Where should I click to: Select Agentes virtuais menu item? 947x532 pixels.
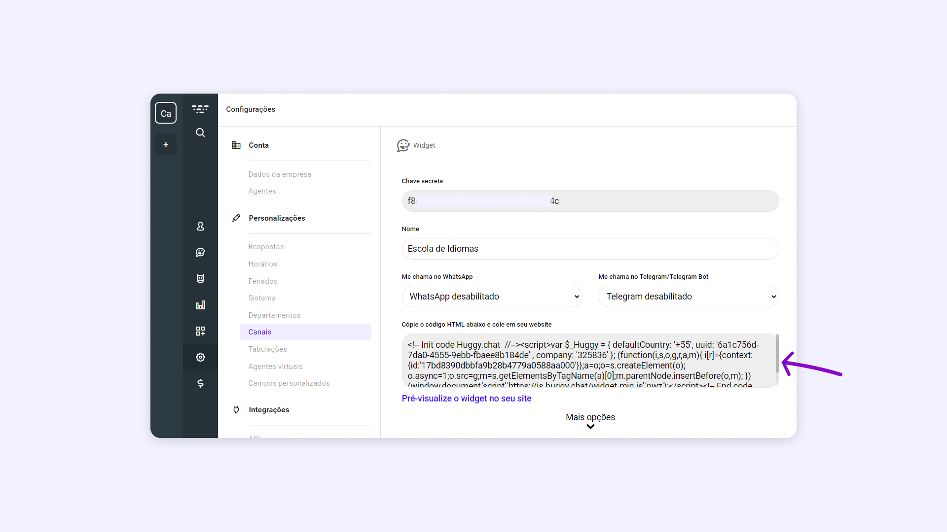[275, 366]
